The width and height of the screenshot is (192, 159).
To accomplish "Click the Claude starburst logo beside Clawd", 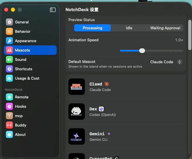I will [x=107, y=84].
